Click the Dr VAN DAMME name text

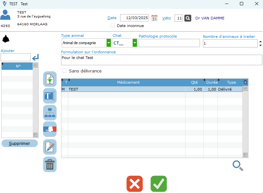point(210,18)
